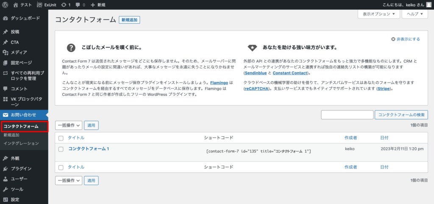Open the インテグレーション submenu item
Image resolution: width=434 pixels, height=204 pixels.
[x=21, y=143]
